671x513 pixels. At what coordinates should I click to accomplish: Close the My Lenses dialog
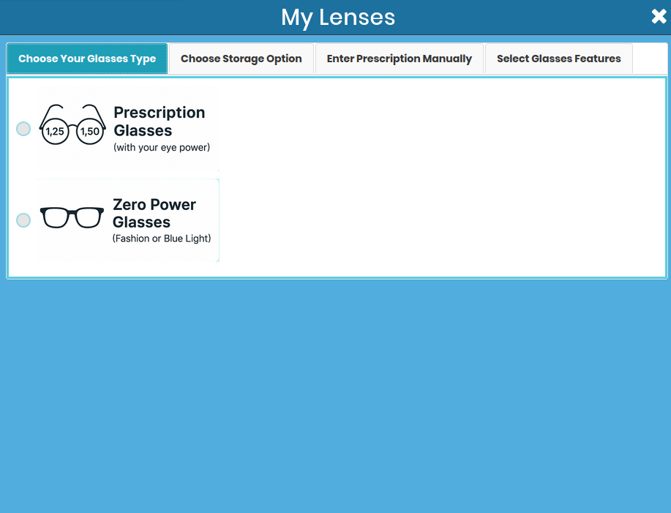pos(659,17)
